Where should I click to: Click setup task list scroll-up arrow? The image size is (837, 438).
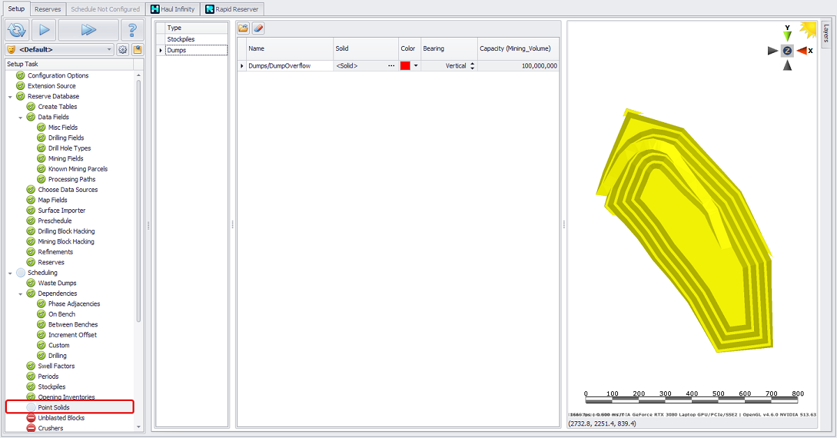coord(139,75)
